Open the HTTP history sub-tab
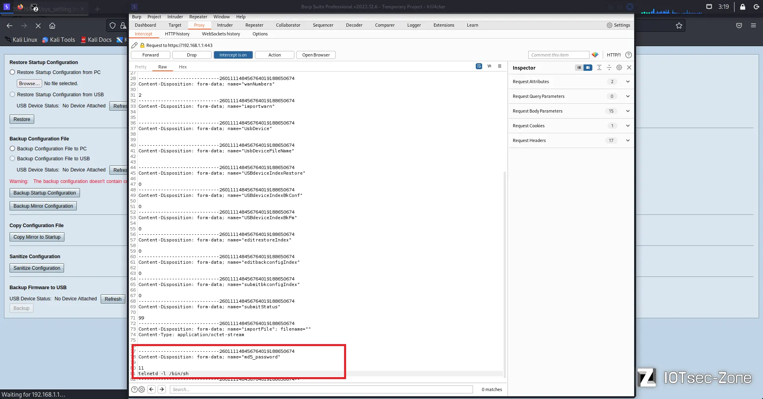 click(177, 34)
